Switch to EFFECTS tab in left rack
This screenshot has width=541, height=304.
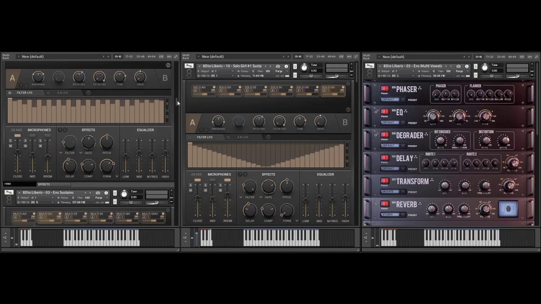[x=54, y=184]
